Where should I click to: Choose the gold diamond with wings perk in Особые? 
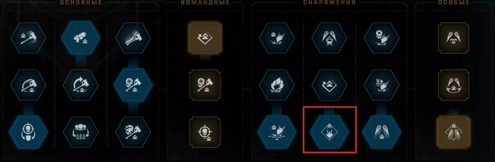tap(454, 132)
